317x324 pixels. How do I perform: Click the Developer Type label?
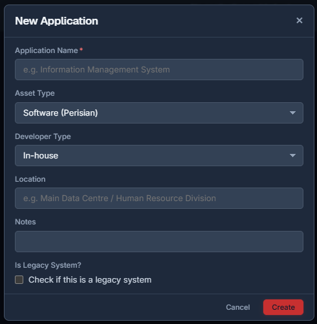tap(43, 136)
